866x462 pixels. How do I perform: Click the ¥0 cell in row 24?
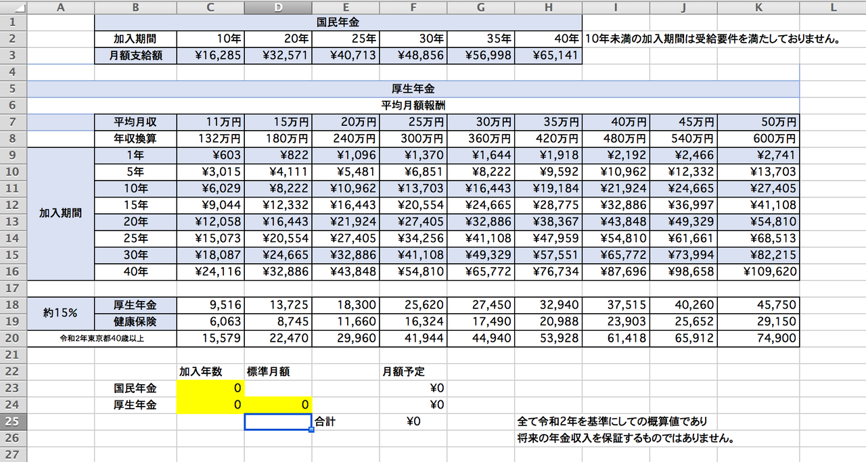click(413, 405)
